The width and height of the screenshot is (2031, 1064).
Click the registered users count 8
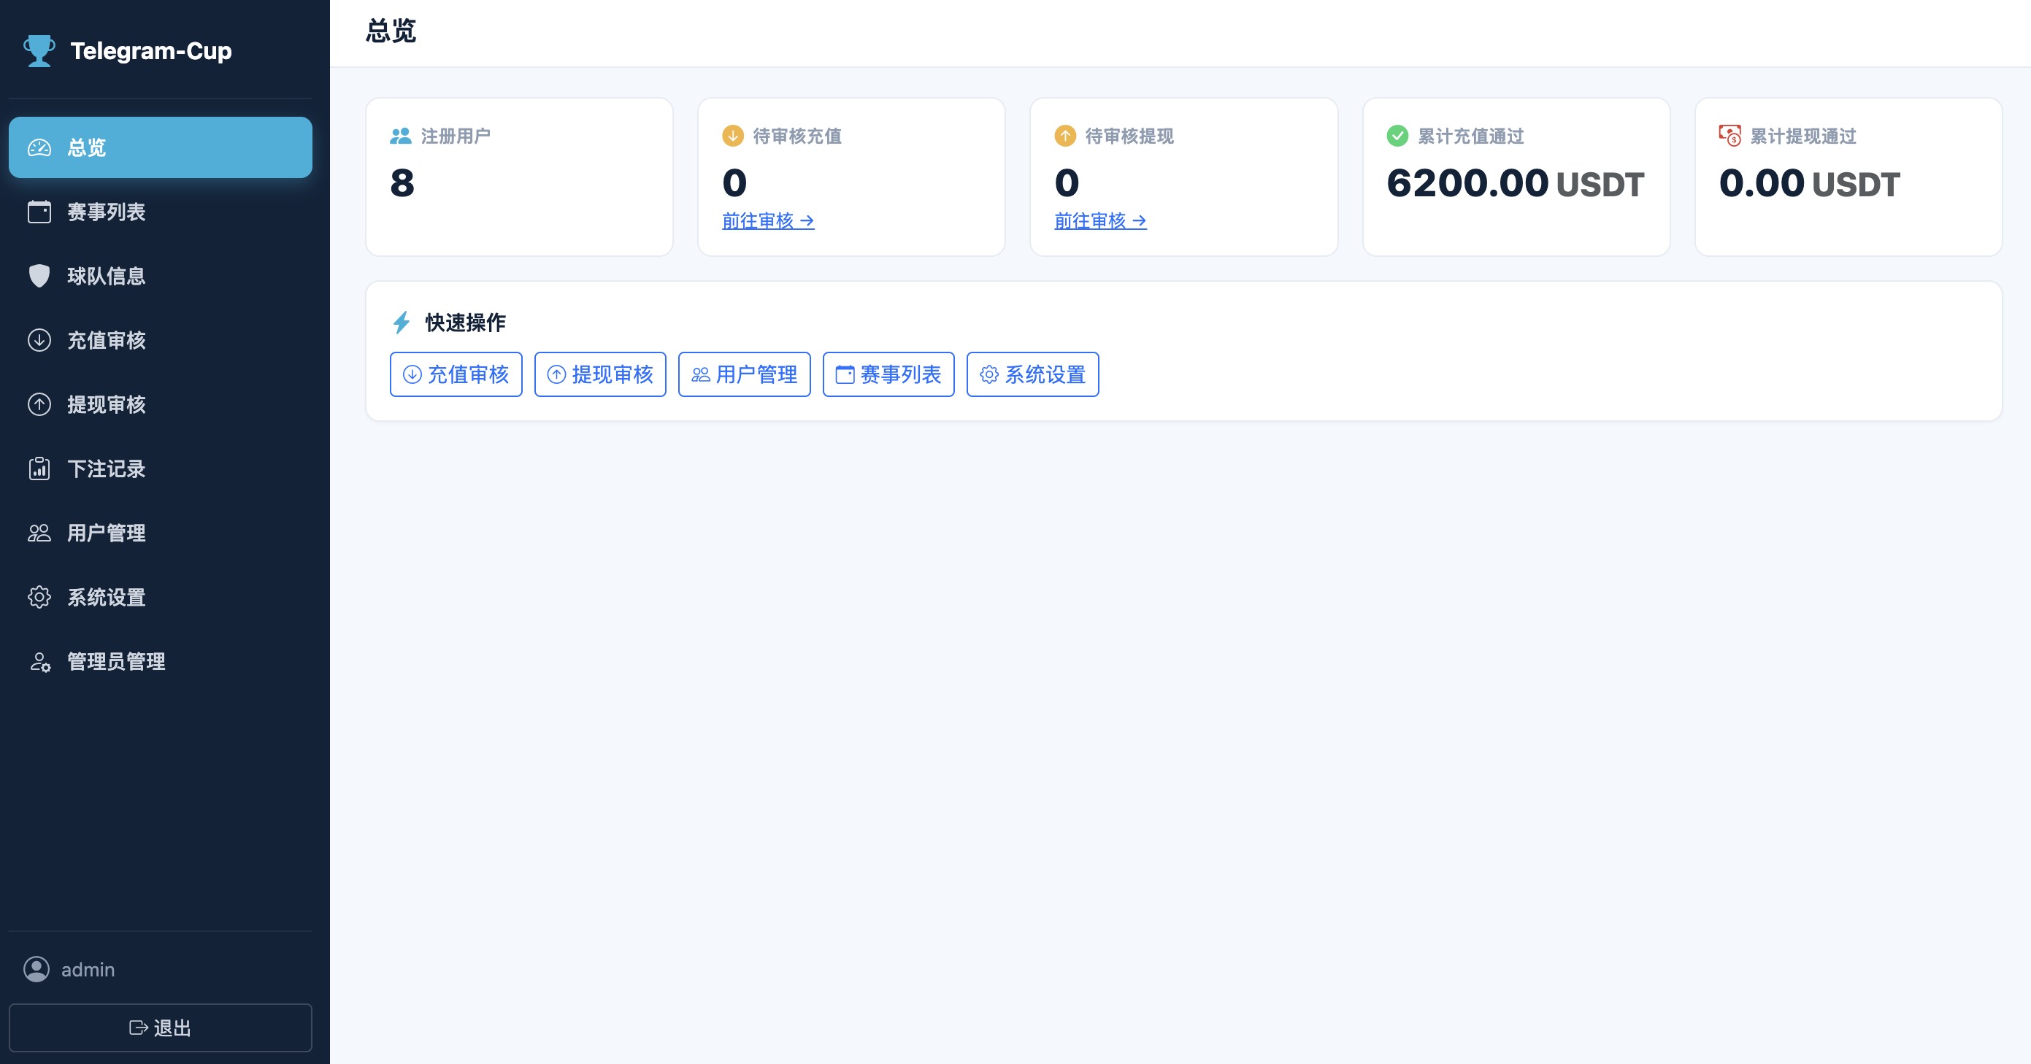click(x=402, y=183)
